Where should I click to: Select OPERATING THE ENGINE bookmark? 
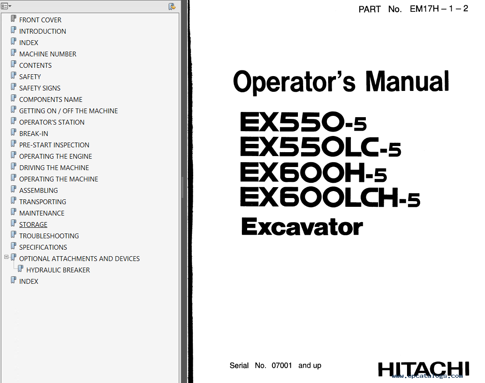click(x=56, y=157)
